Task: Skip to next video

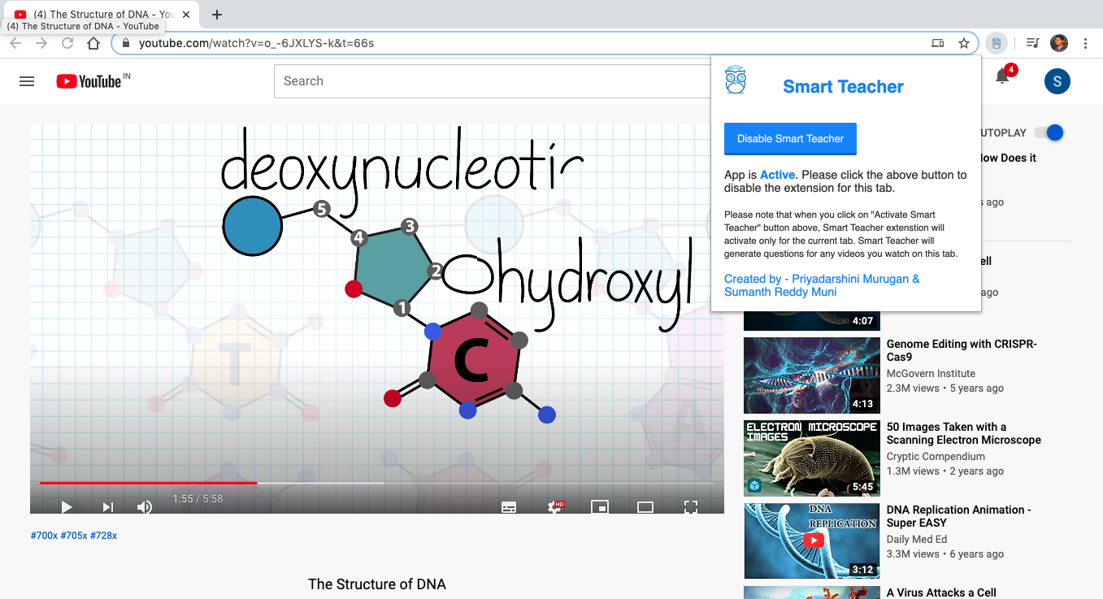Action: (108, 507)
